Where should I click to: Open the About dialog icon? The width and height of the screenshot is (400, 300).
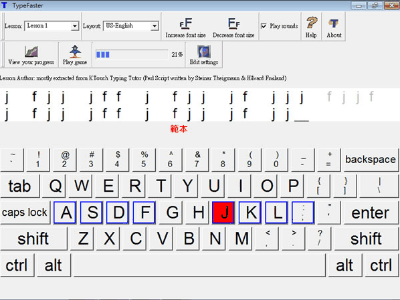tap(334, 23)
